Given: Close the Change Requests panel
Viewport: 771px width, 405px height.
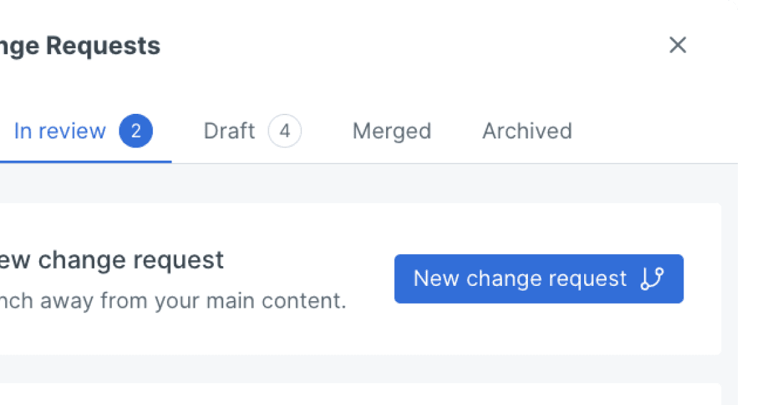Looking at the screenshot, I should click(x=678, y=45).
